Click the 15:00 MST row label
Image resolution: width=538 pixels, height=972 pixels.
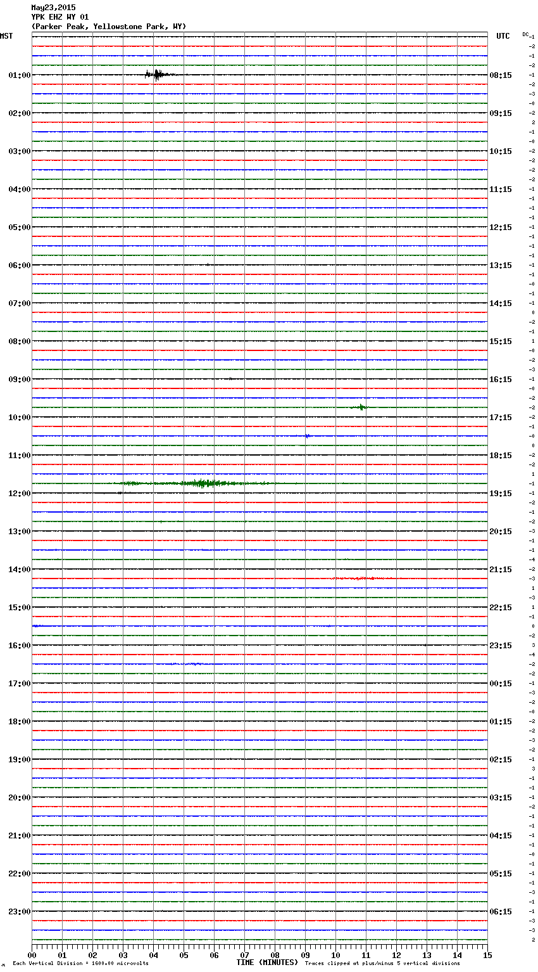coord(20,608)
